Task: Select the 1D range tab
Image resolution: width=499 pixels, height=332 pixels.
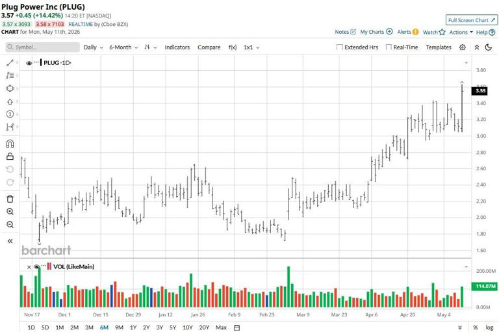Action: [31, 327]
